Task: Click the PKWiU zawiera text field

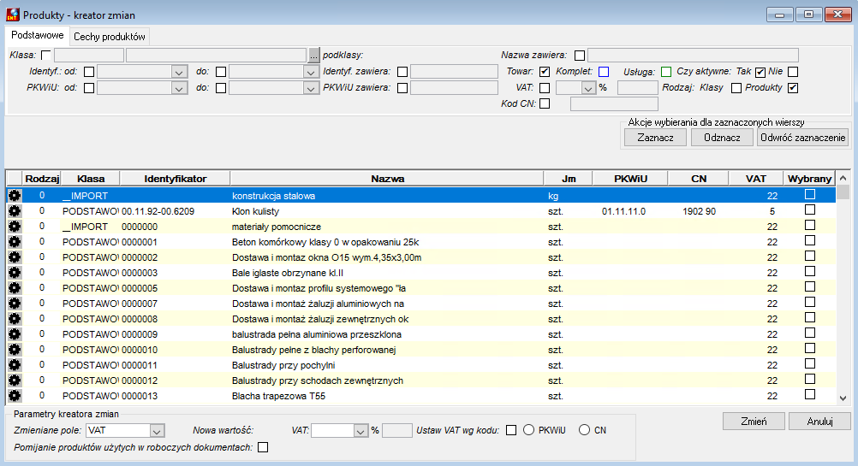Action: pos(454,88)
